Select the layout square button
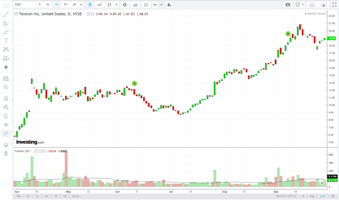The height and width of the screenshot is (200, 339). click(x=298, y=5)
